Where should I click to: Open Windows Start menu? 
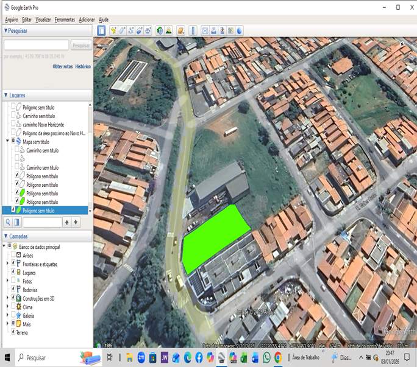[7, 358]
